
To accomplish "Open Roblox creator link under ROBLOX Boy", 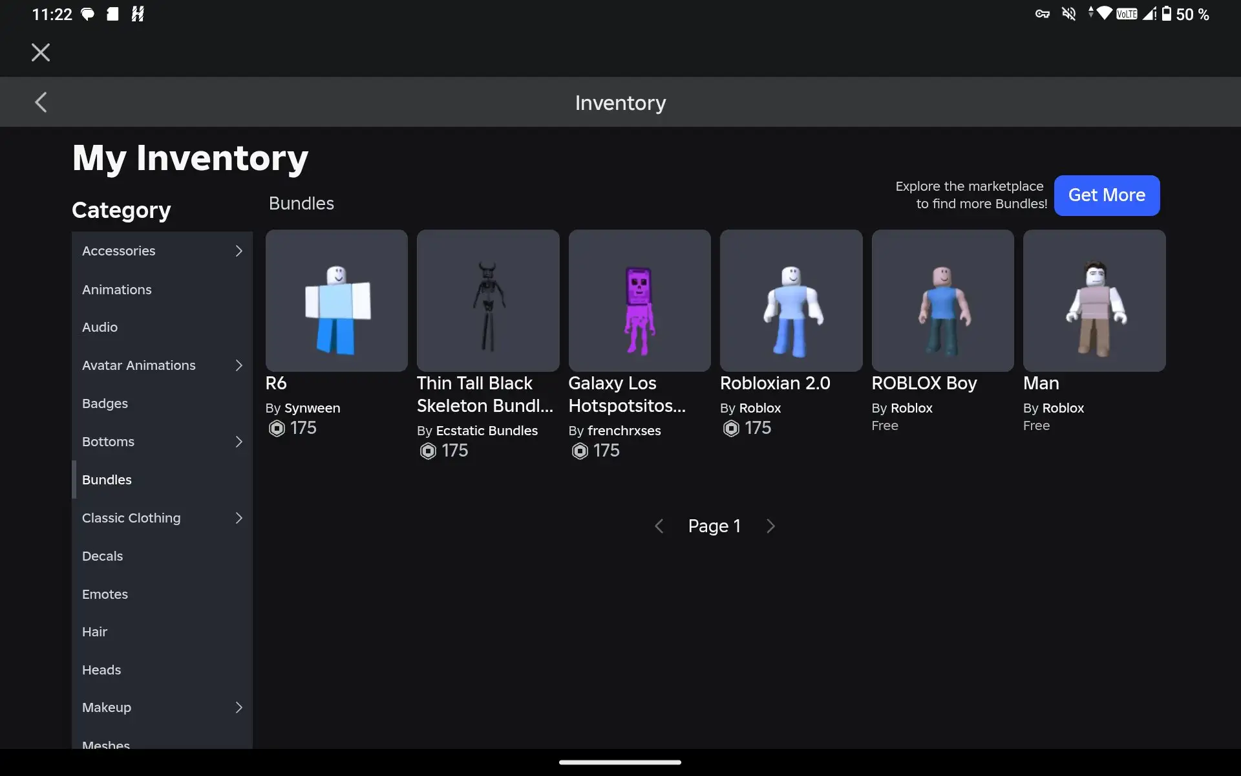I will [x=911, y=408].
